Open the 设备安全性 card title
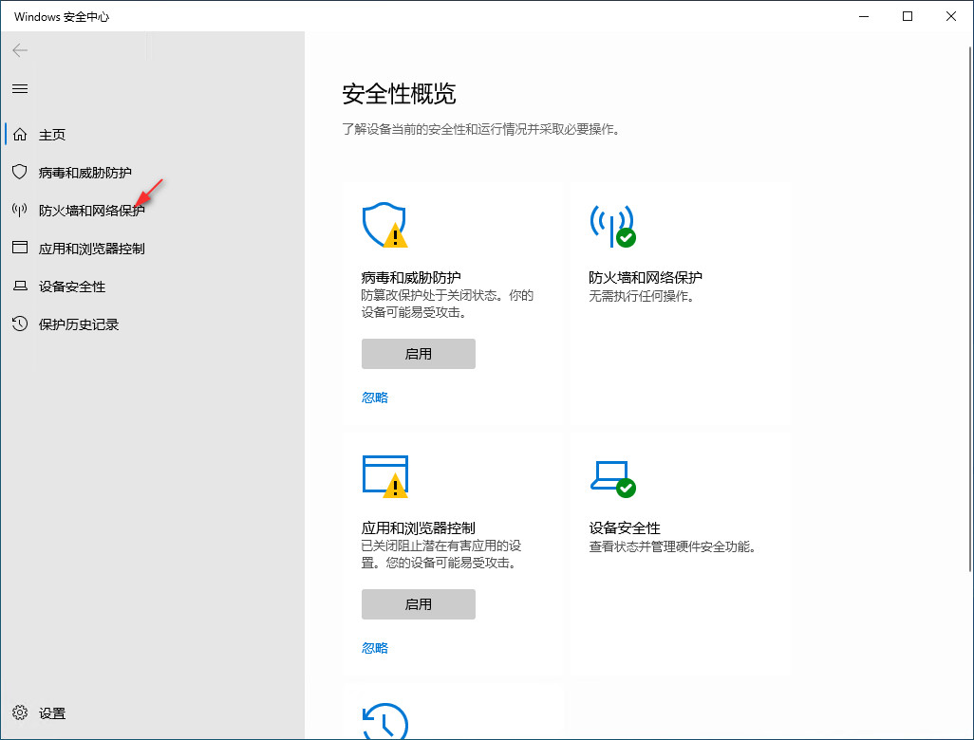974x740 pixels. [625, 527]
